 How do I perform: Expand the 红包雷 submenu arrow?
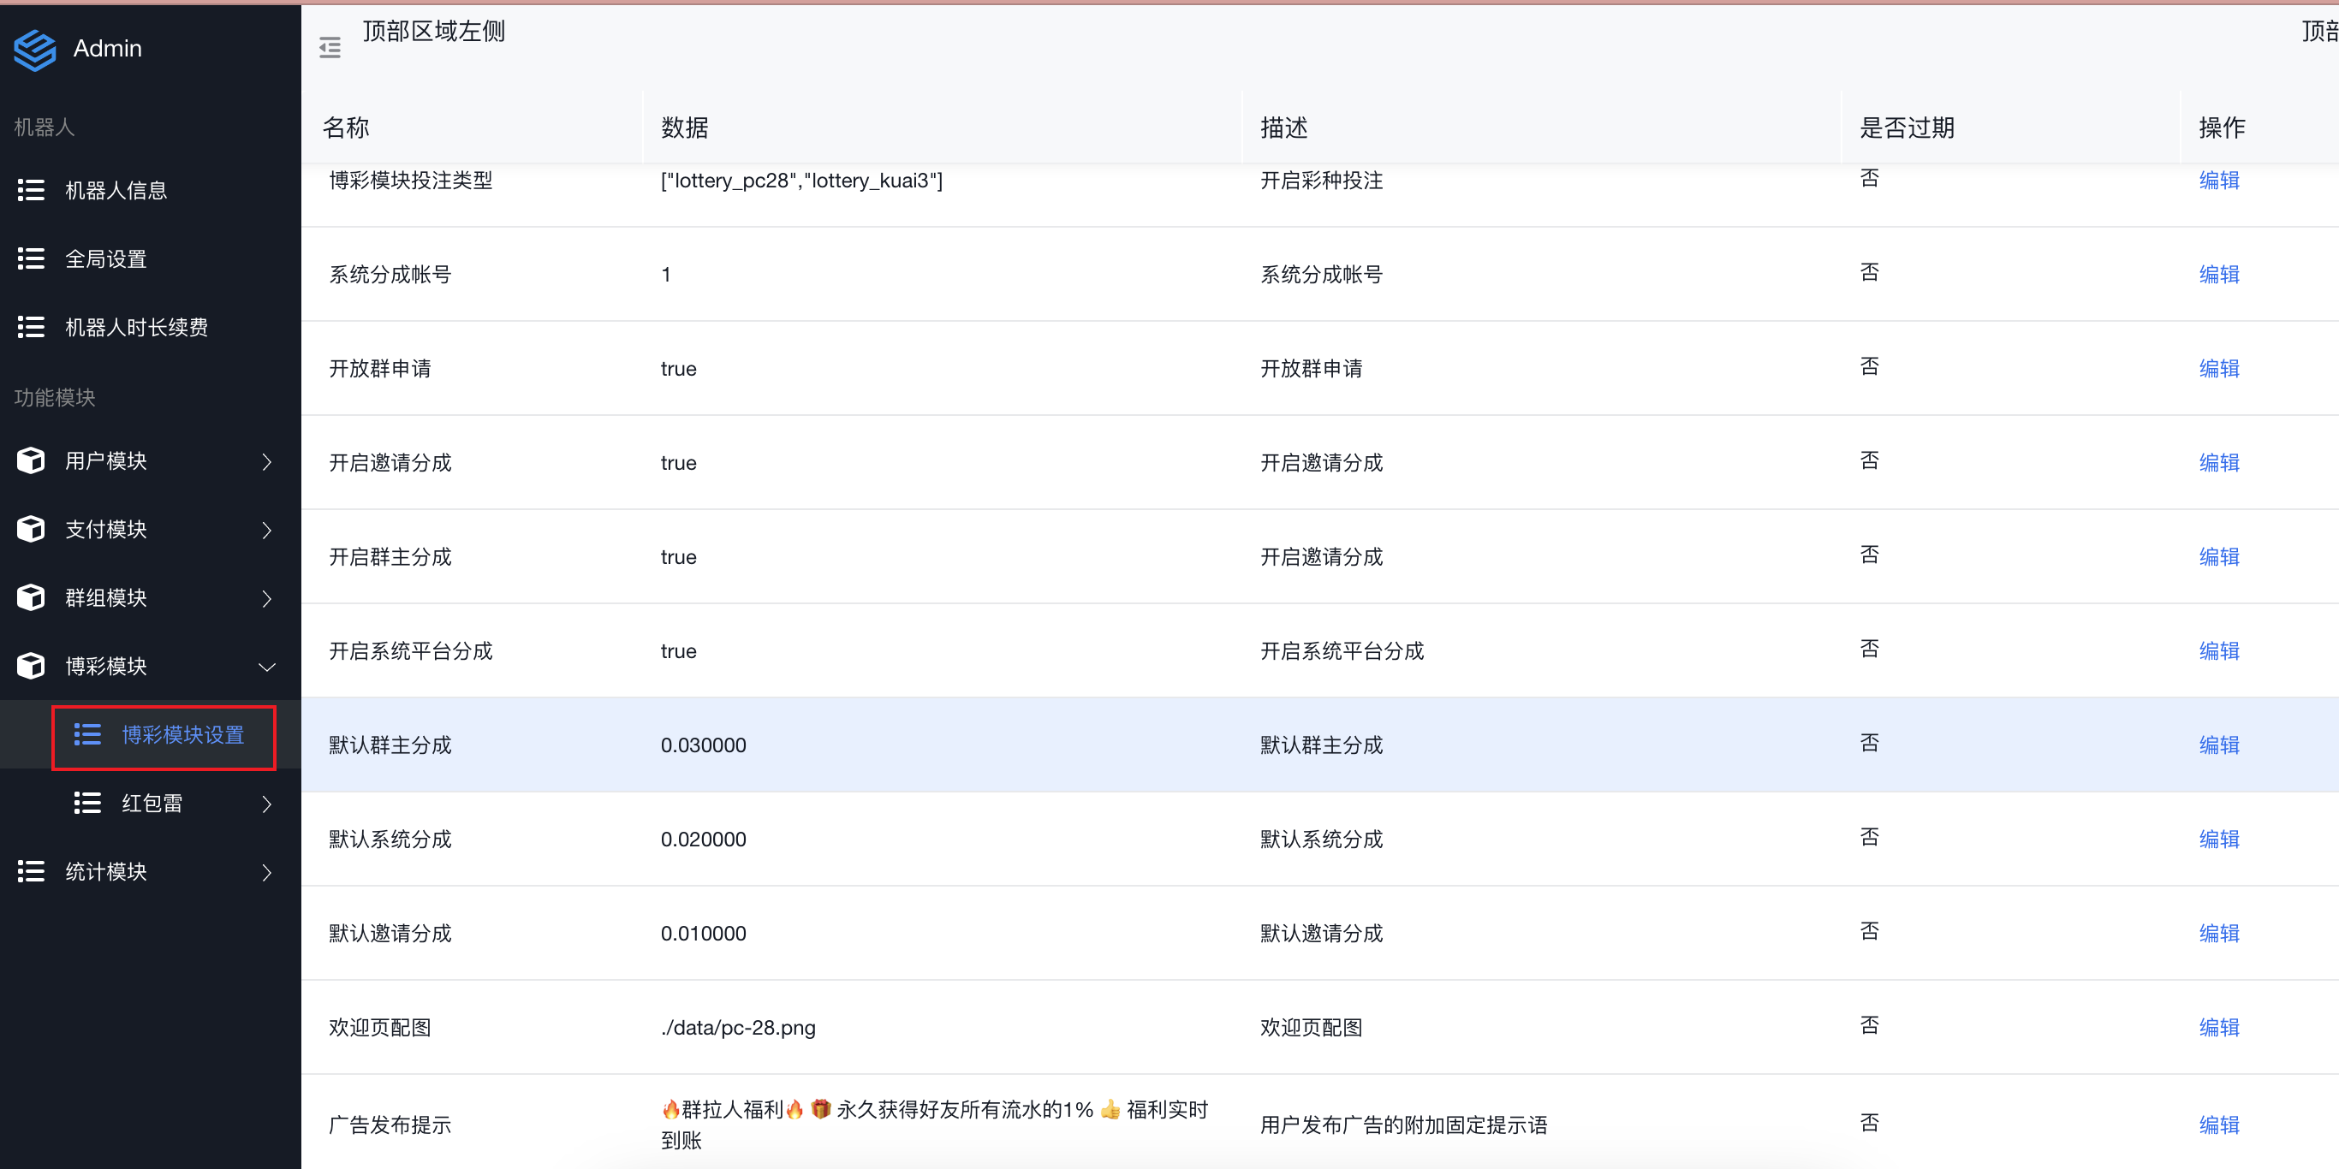266,804
